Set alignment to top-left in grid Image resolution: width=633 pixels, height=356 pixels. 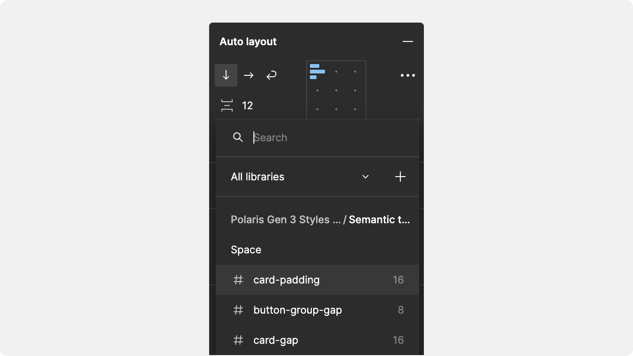[317, 72]
